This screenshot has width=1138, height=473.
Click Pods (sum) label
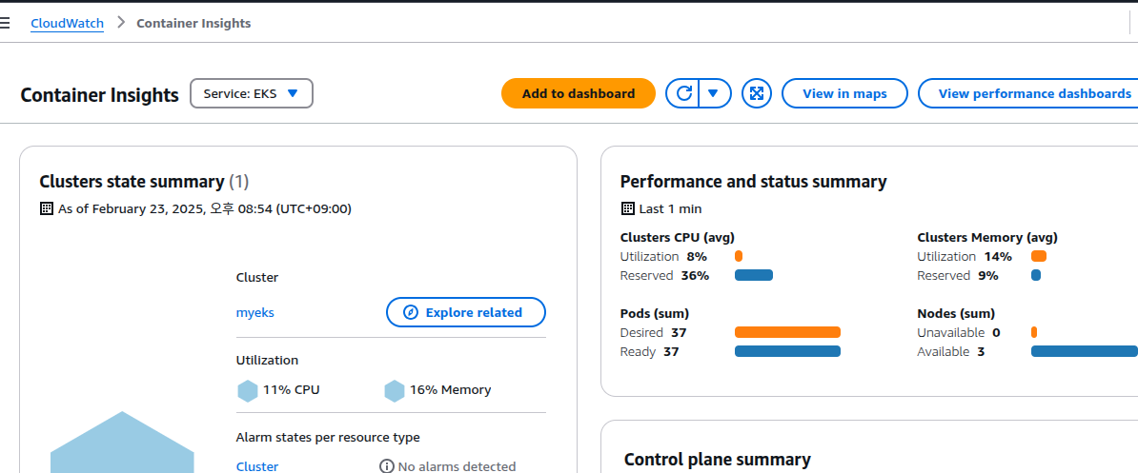(x=655, y=314)
